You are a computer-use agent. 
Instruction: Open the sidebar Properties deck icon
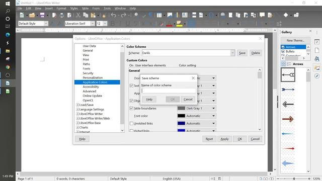(x=317, y=42)
